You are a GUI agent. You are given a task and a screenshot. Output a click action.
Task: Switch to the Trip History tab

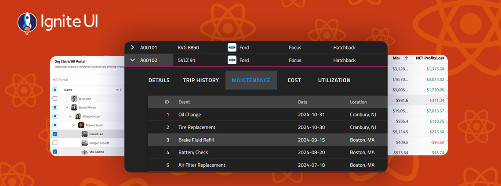(x=200, y=80)
